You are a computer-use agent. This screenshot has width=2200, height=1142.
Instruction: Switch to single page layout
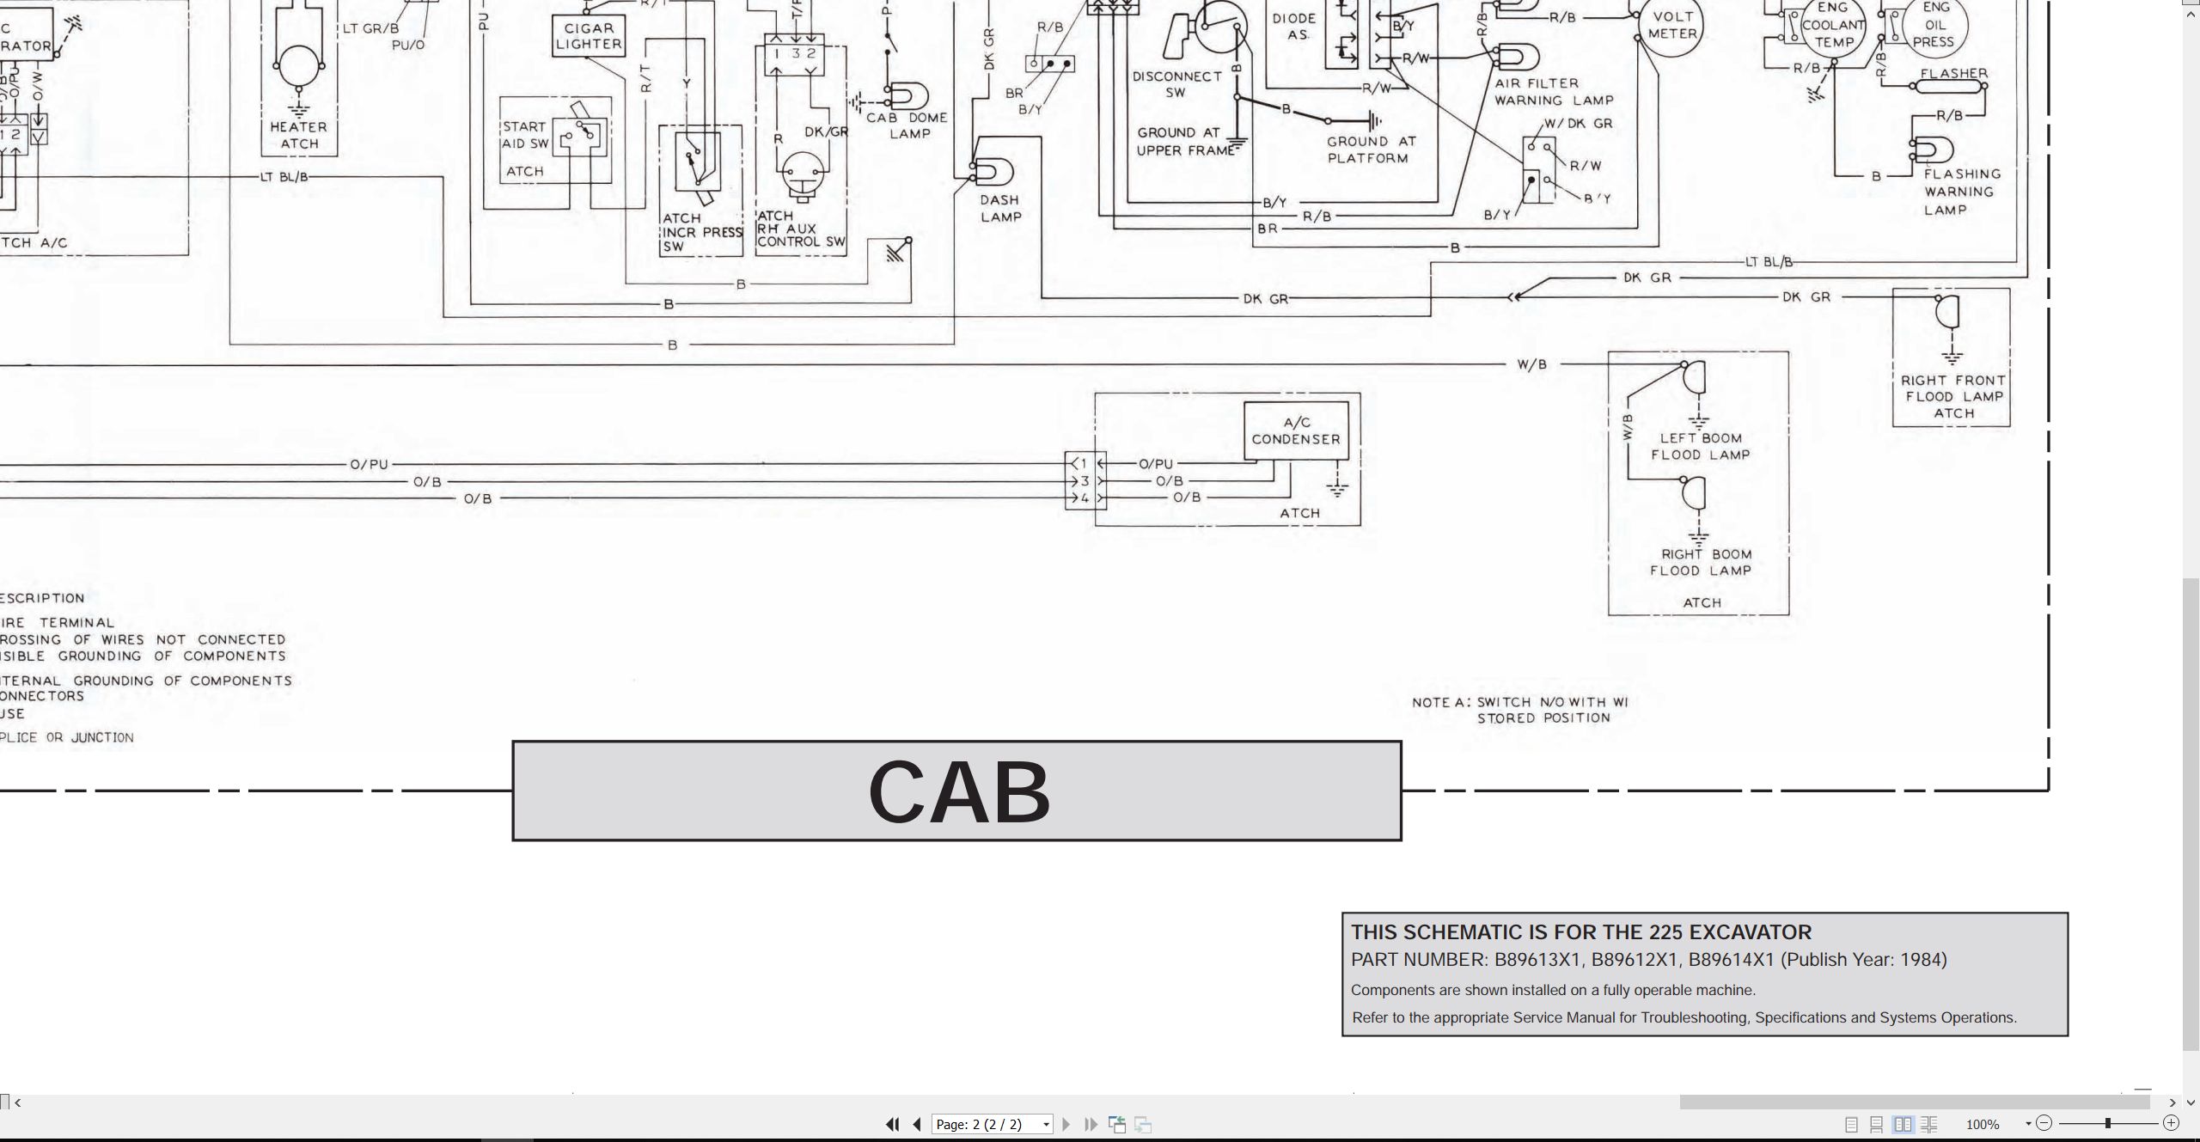click(1851, 1124)
